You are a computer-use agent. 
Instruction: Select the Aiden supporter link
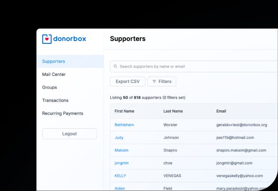120,188
